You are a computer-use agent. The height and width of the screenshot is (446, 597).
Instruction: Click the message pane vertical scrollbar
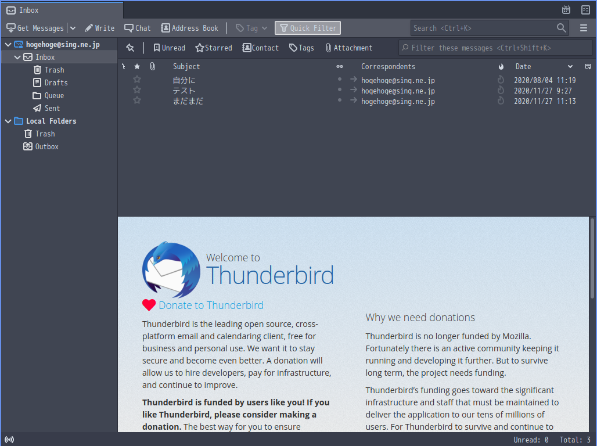coord(592,259)
